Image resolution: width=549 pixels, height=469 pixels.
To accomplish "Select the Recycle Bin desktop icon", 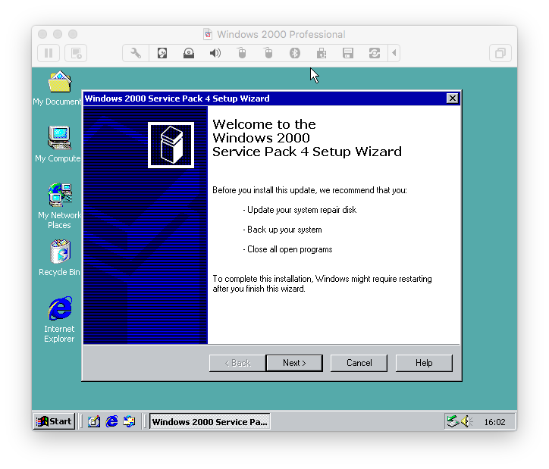I will (59, 258).
